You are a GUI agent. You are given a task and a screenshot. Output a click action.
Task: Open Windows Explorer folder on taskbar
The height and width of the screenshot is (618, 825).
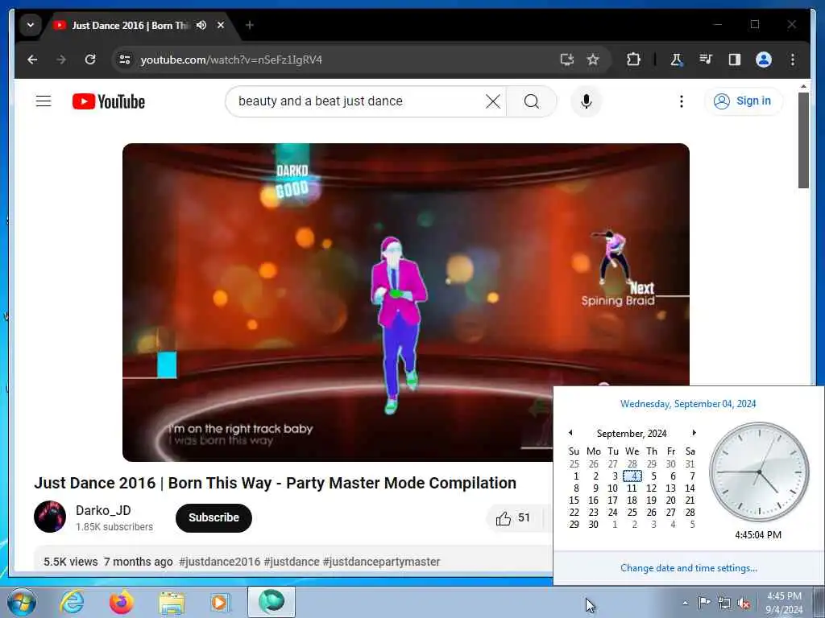coord(172,603)
